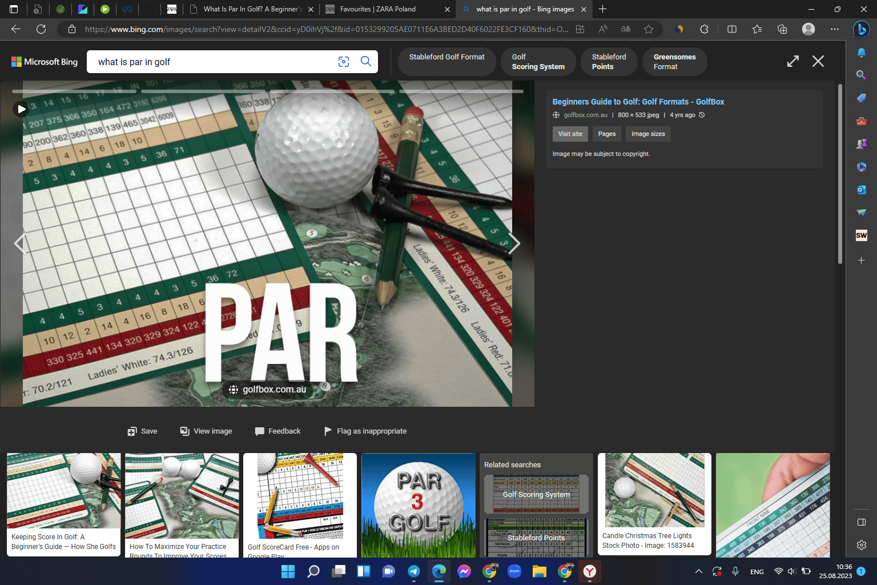
Task: Open Stableford Points related search thumbnail
Action: point(536,538)
